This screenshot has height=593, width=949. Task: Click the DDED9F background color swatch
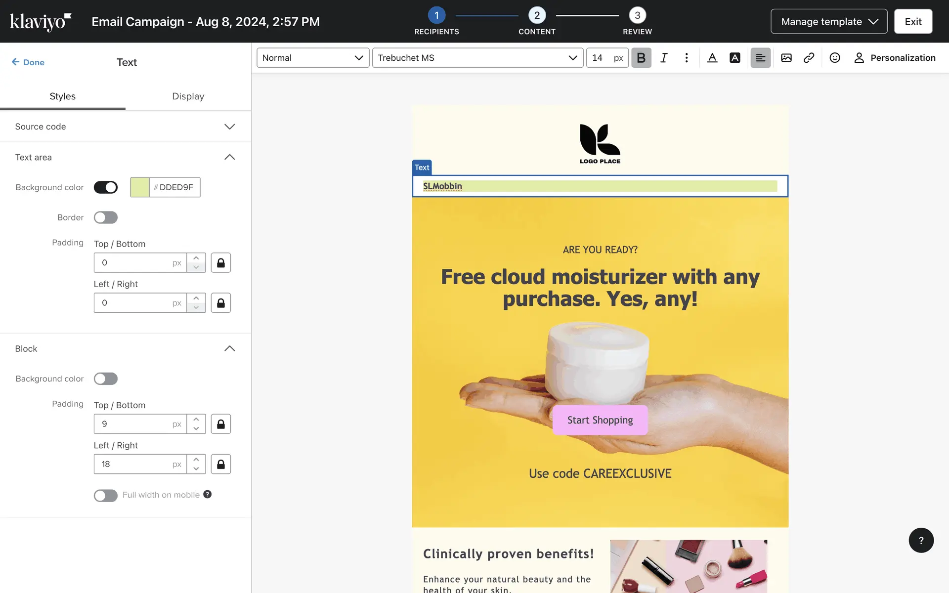click(x=140, y=187)
